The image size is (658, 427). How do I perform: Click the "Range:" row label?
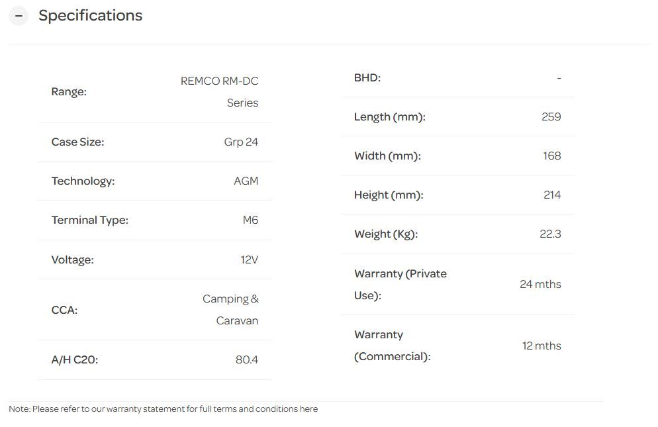(69, 92)
